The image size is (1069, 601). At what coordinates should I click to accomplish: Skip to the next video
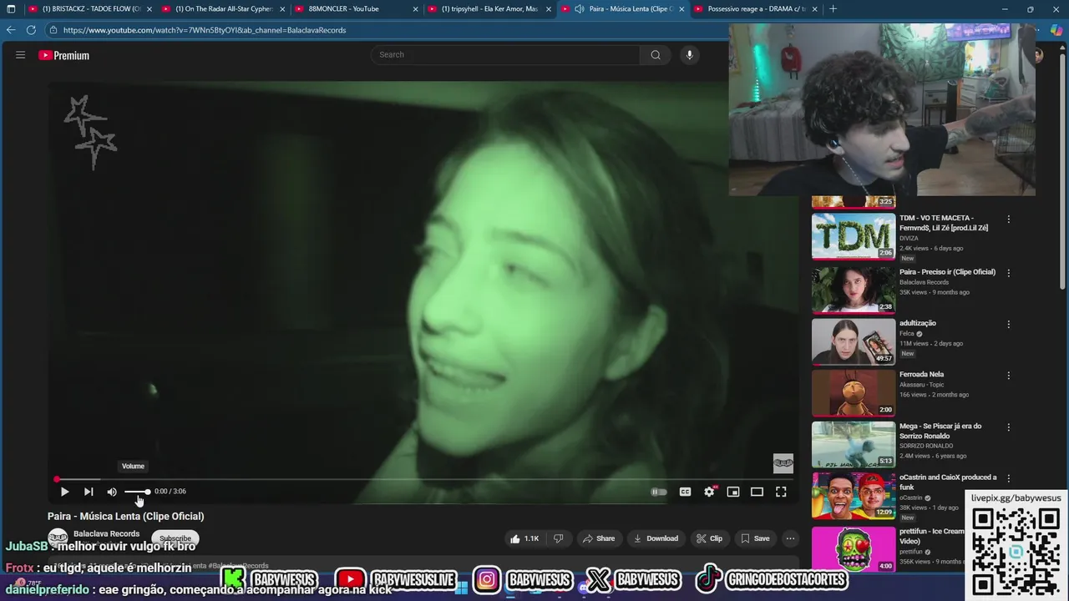(x=89, y=492)
